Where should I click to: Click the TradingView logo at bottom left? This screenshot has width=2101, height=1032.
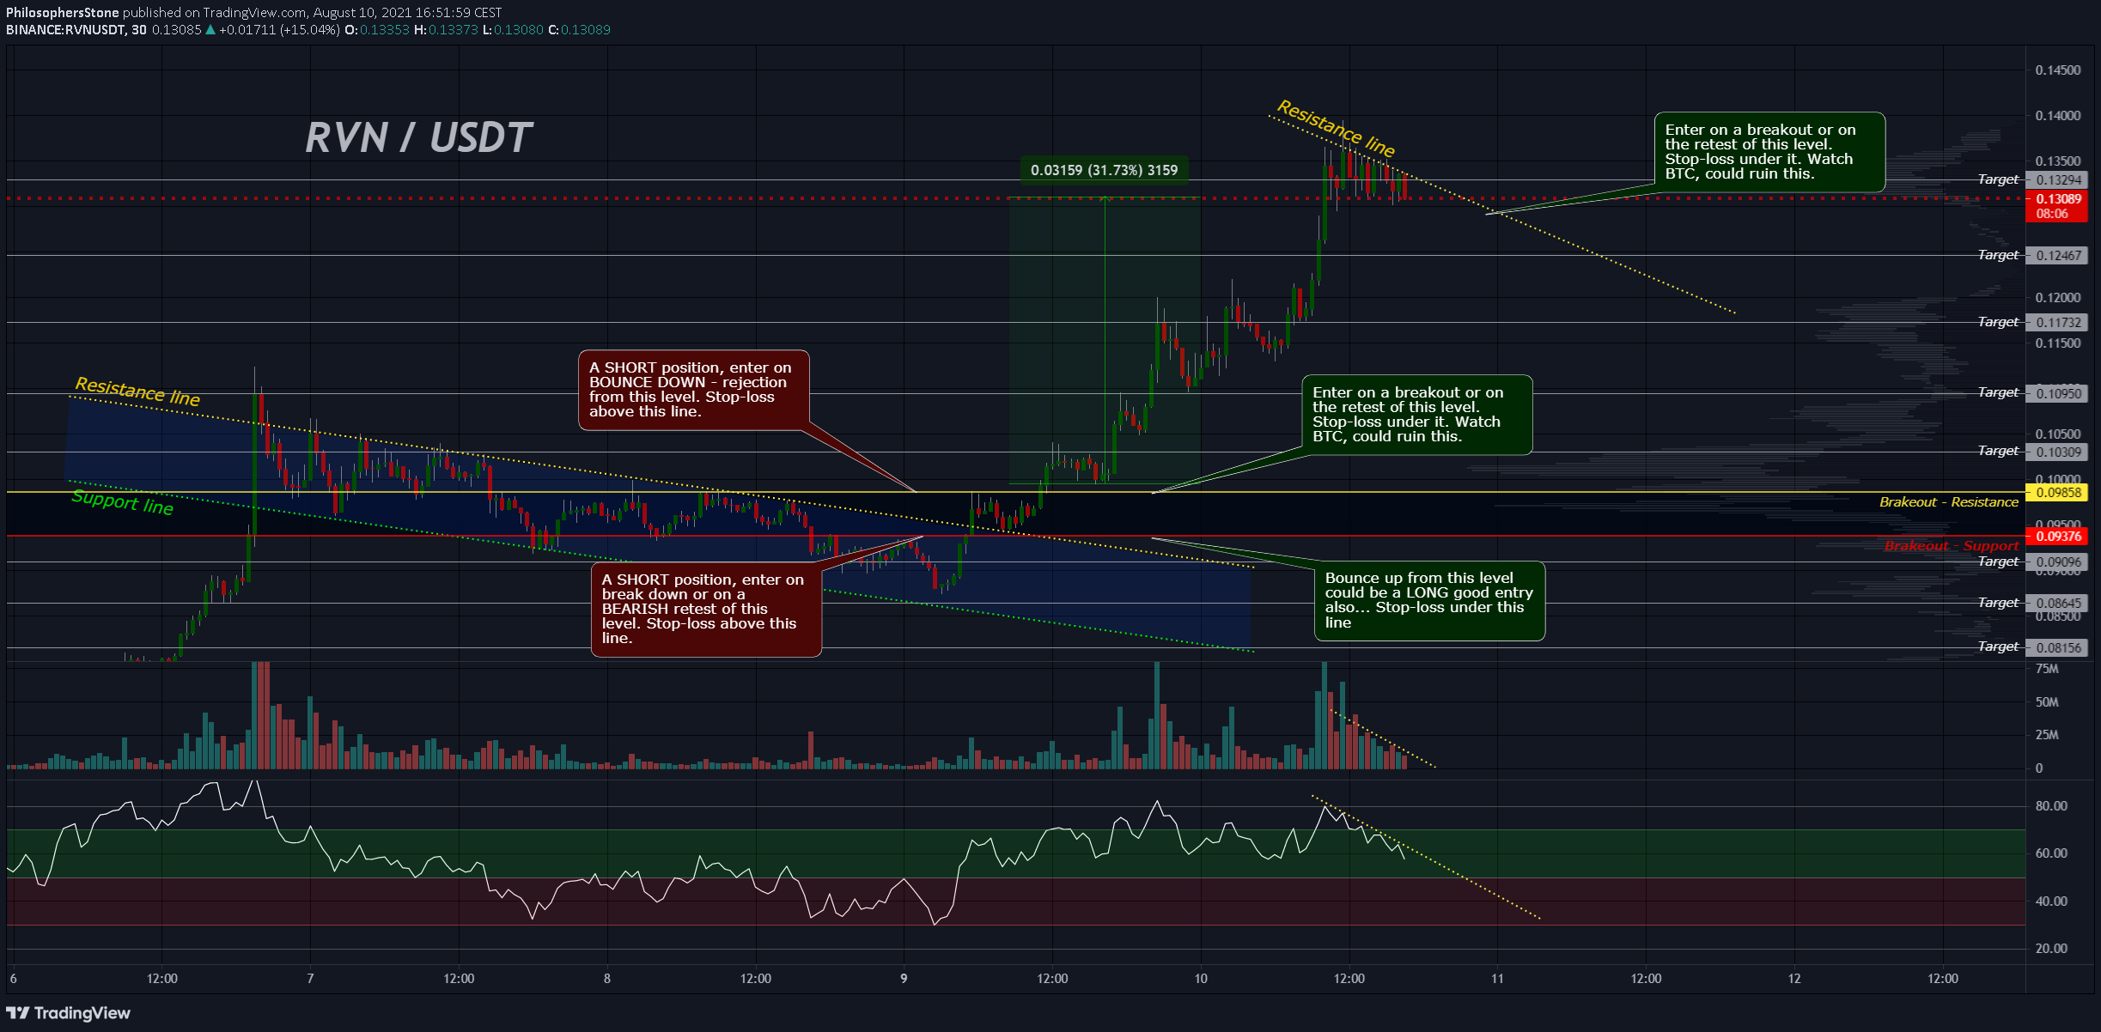[69, 1013]
